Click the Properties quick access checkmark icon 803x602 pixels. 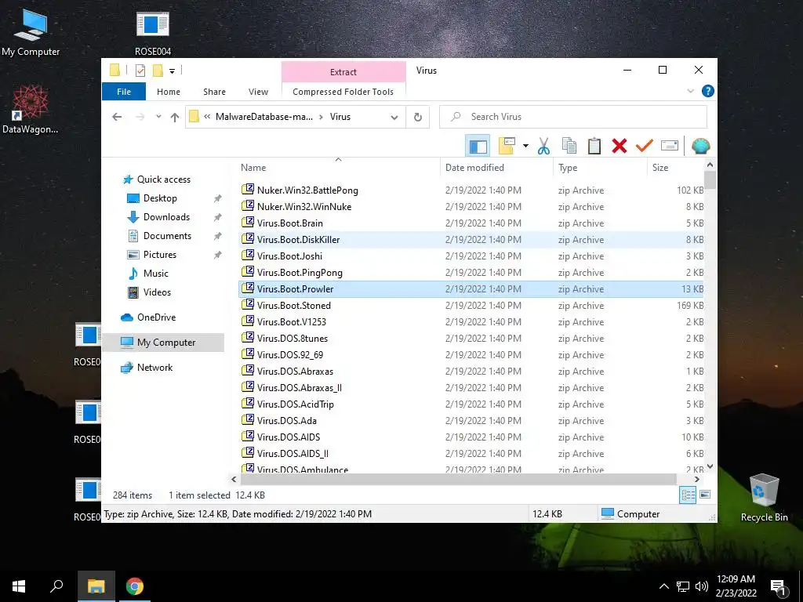[140, 71]
